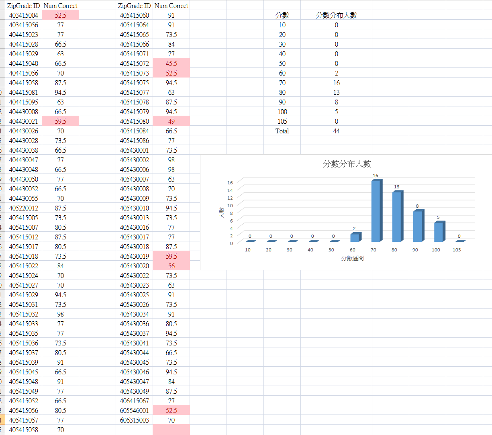This screenshot has width=492, height=435.
Task: Click the leftmost ZipGrade ID header
Action: [x=24, y=6]
